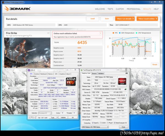Switch to the CUSTOM tab

(x=120, y=9)
